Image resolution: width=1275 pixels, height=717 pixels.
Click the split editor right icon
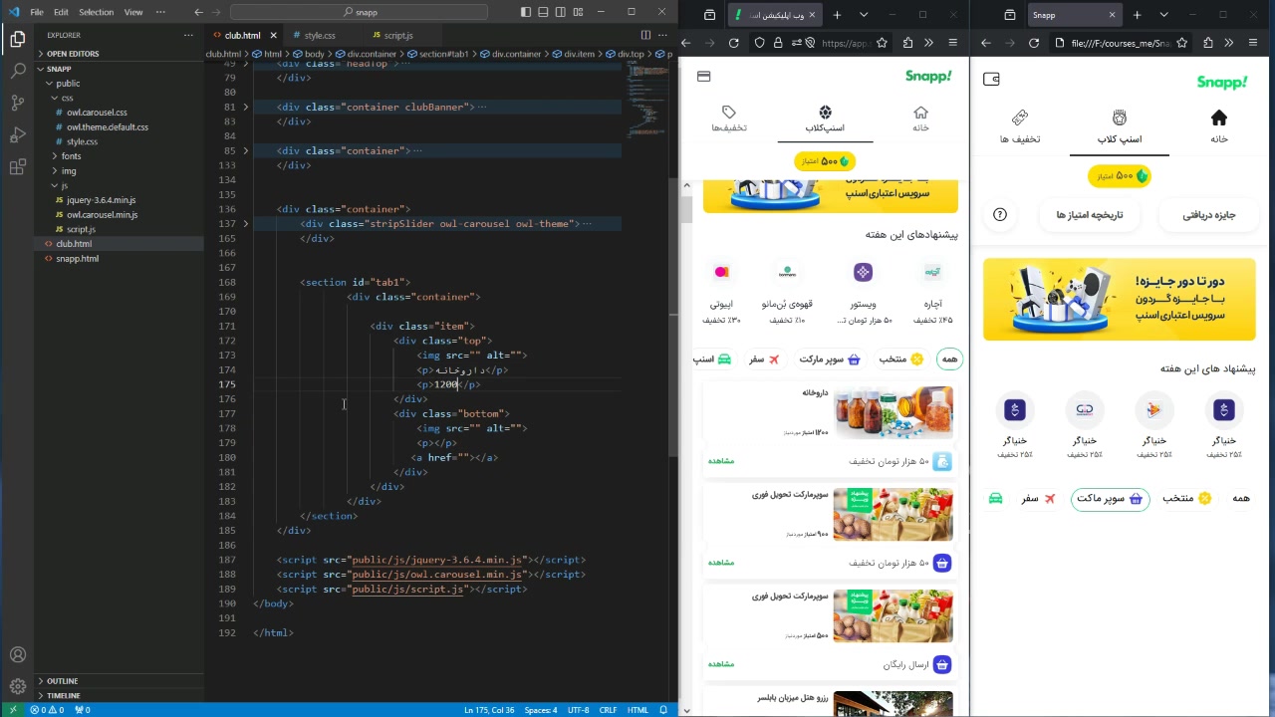645,35
